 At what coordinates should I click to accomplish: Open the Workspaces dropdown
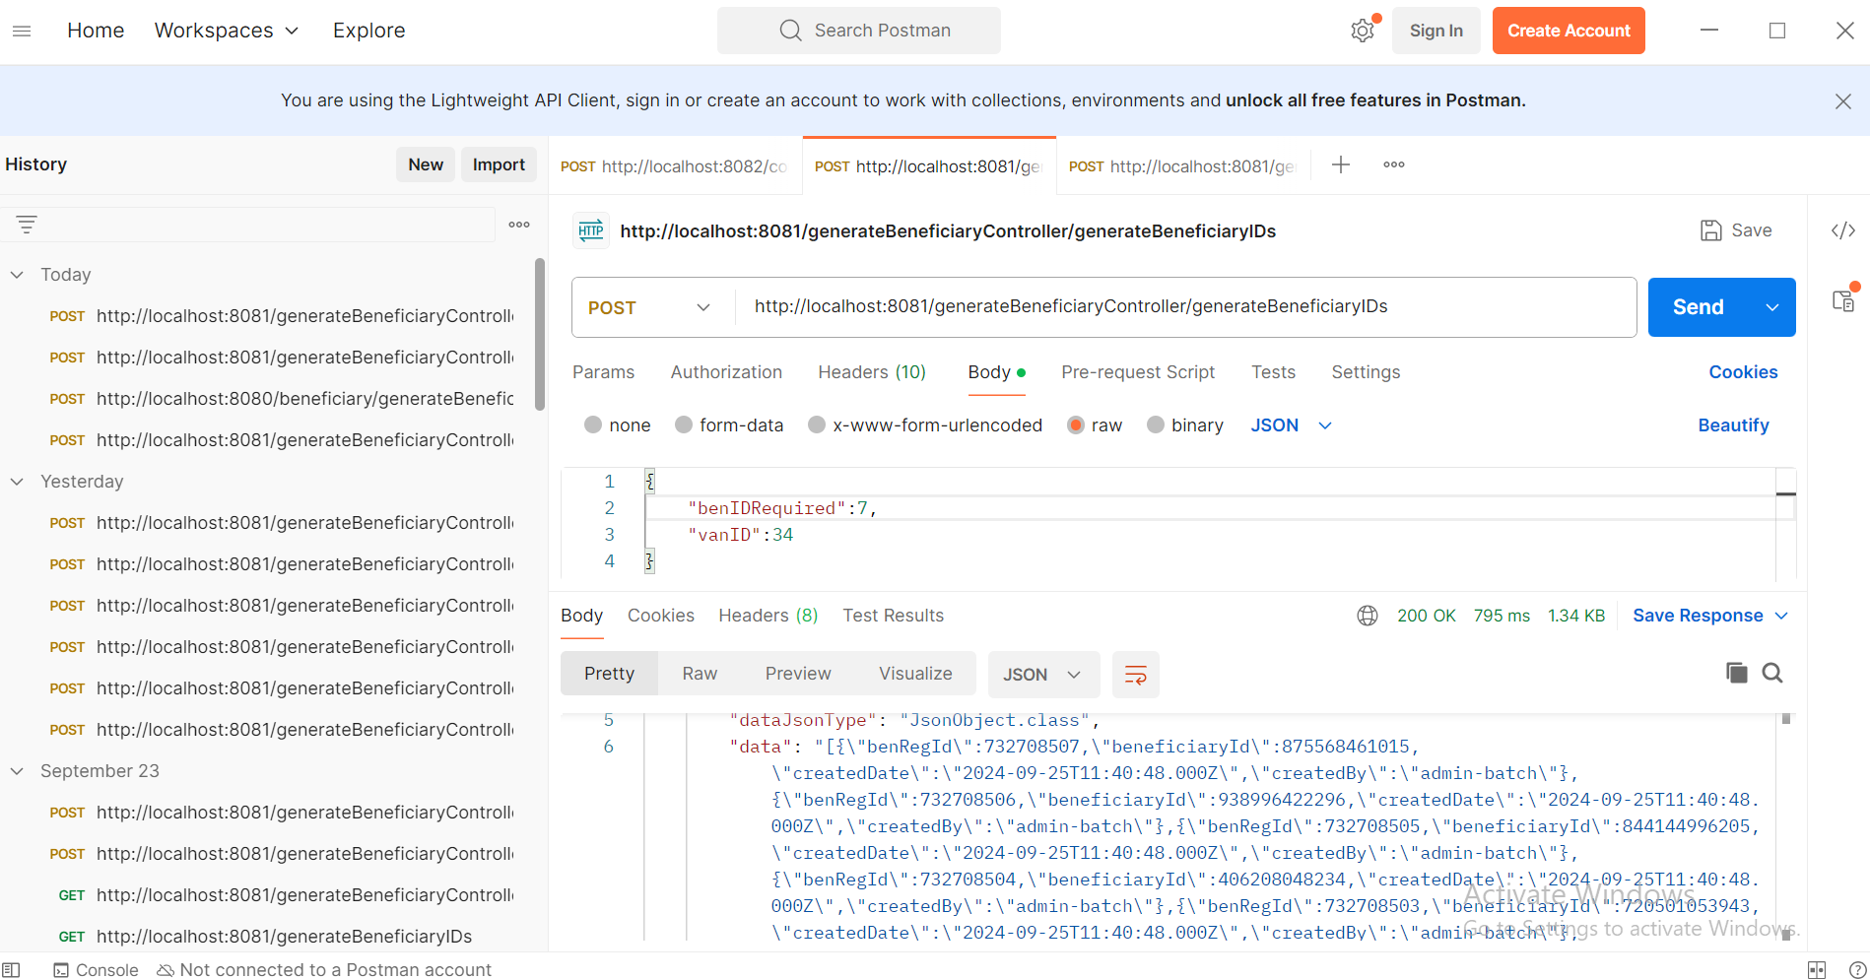[227, 31]
